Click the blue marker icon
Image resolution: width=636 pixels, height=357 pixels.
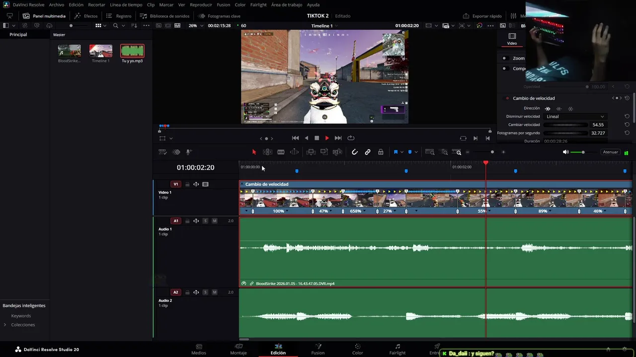click(409, 152)
